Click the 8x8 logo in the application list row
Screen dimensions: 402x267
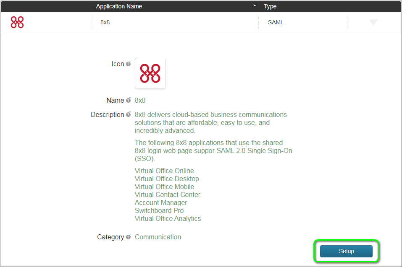point(17,22)
